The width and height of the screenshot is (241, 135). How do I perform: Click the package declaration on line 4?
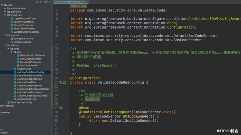(119, 10)
